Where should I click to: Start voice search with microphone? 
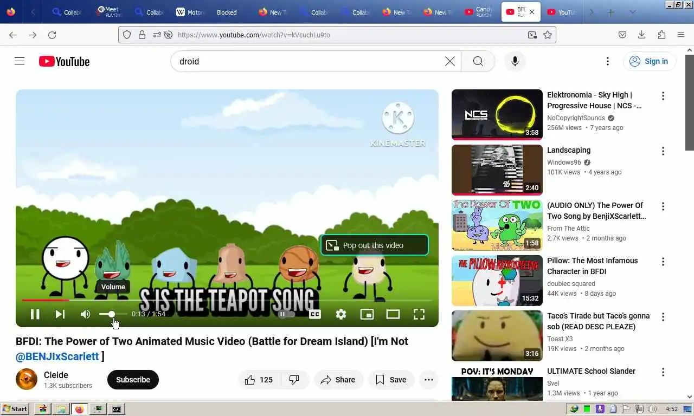pos(515,61)
